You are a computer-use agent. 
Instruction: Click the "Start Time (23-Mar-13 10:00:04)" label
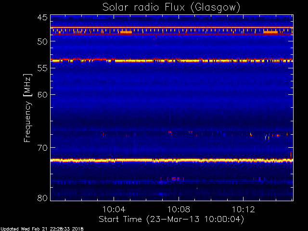coord(171,219)
